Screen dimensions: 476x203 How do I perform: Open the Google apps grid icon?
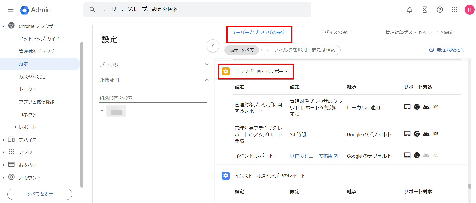454,10
